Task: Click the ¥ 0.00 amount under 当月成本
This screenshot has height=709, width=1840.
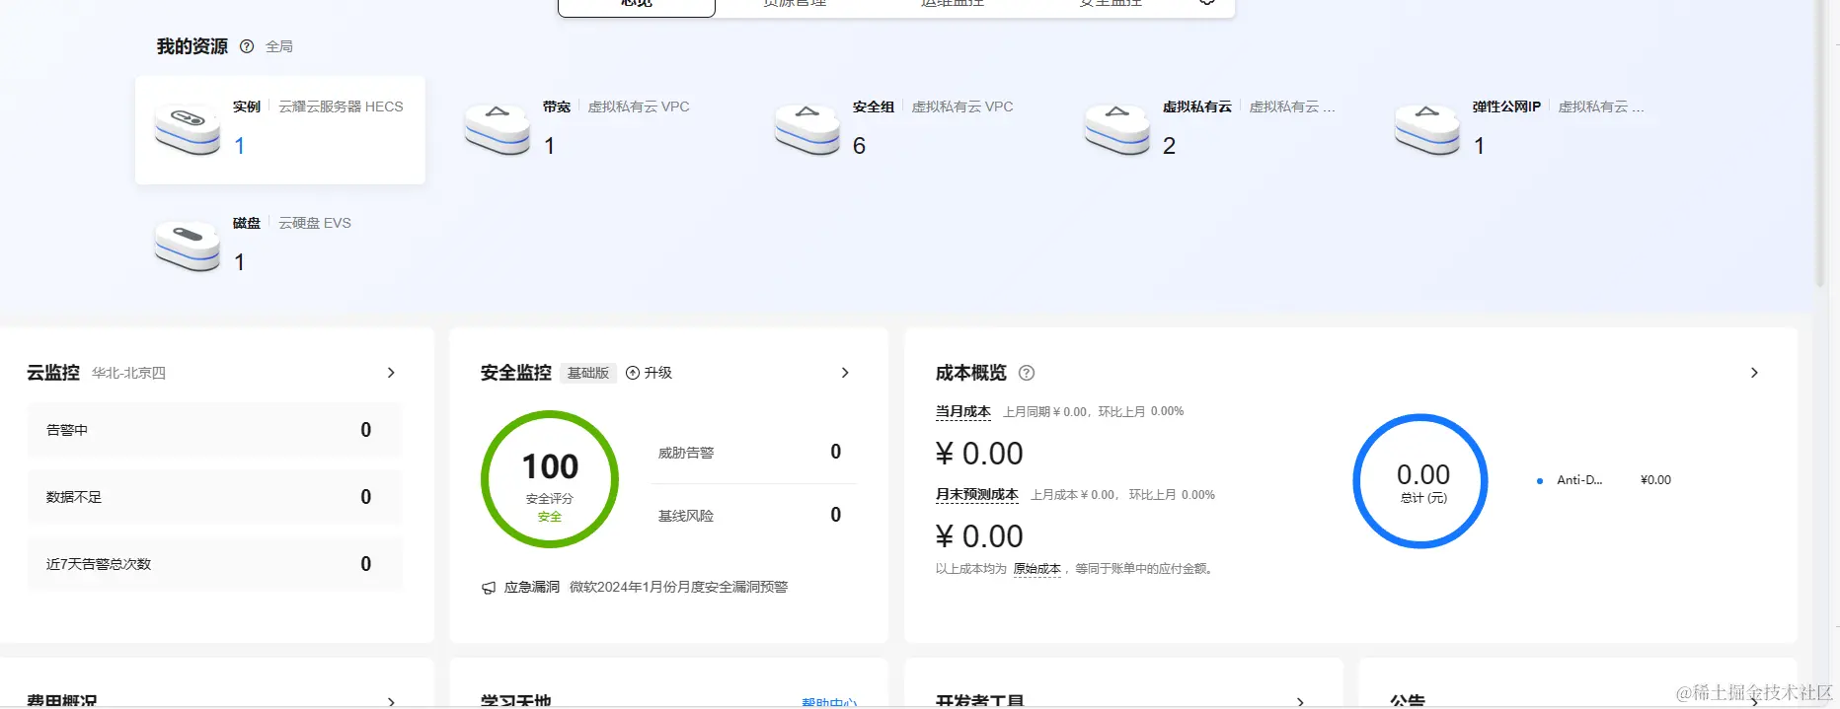Action: click(x=979, y=454)
